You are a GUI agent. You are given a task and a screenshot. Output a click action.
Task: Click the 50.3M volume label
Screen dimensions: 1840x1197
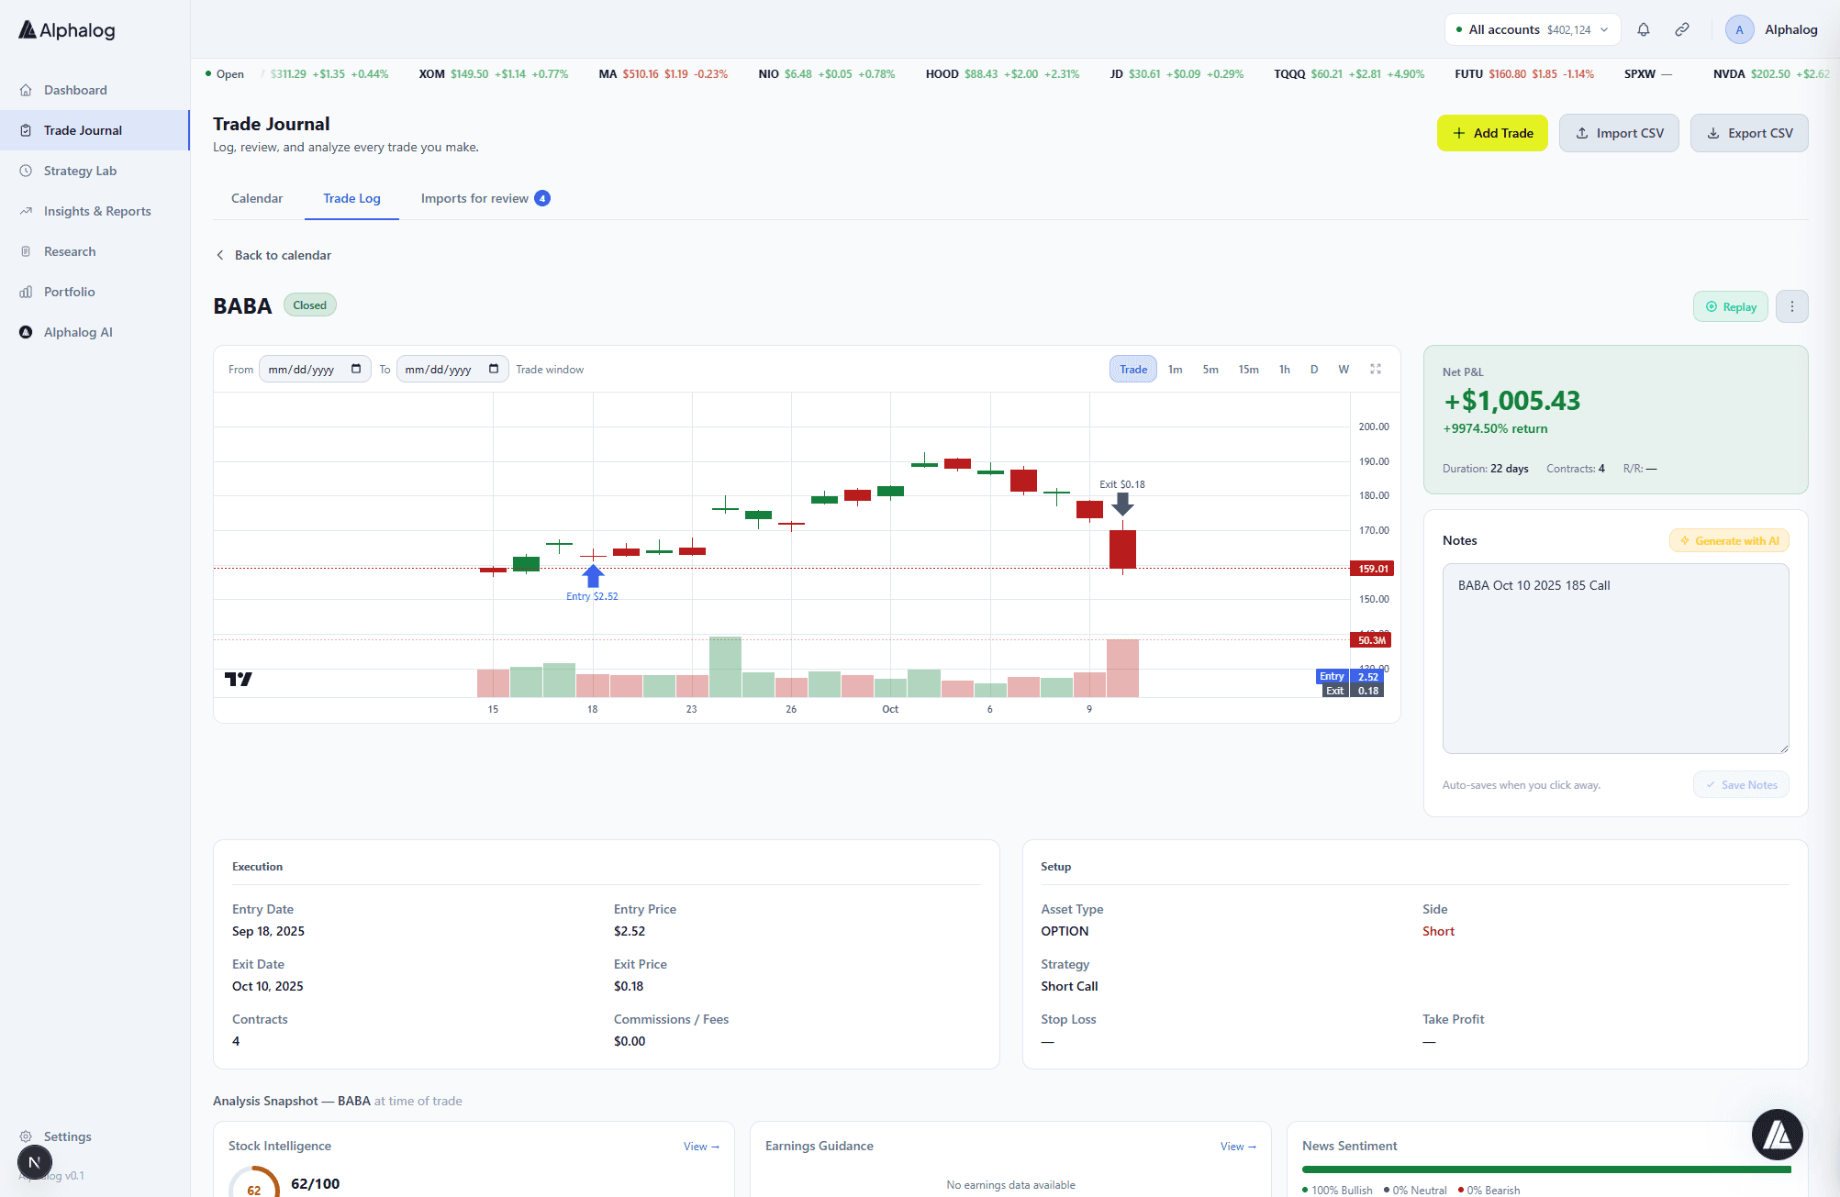(x=1371, y=640)
